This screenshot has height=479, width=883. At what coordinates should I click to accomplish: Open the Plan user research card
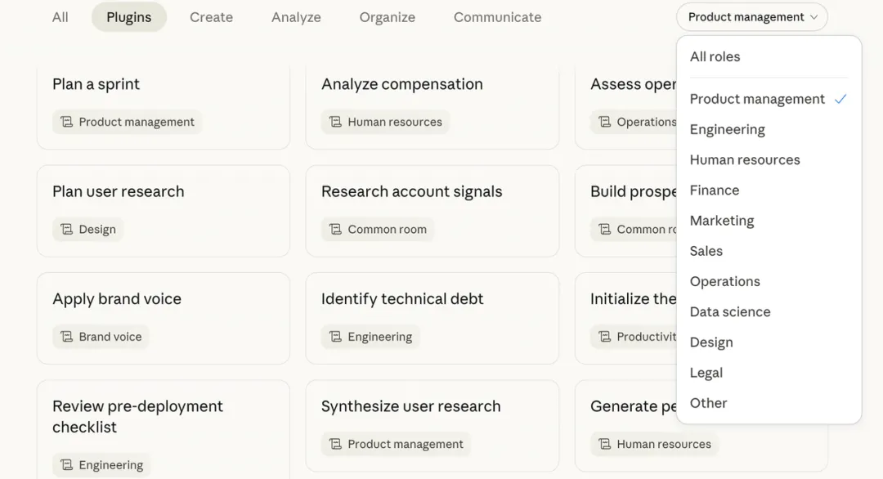(164, 211)
